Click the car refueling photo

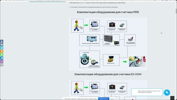137,61
